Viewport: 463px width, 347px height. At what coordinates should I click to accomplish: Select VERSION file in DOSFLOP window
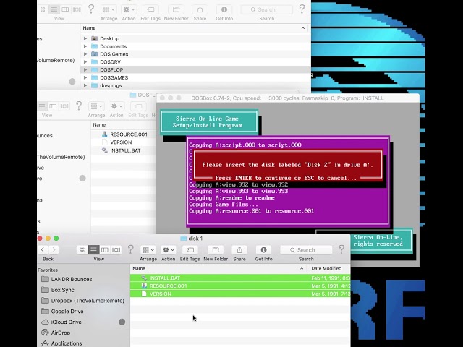pyautogui.click(x=121, y=142)
